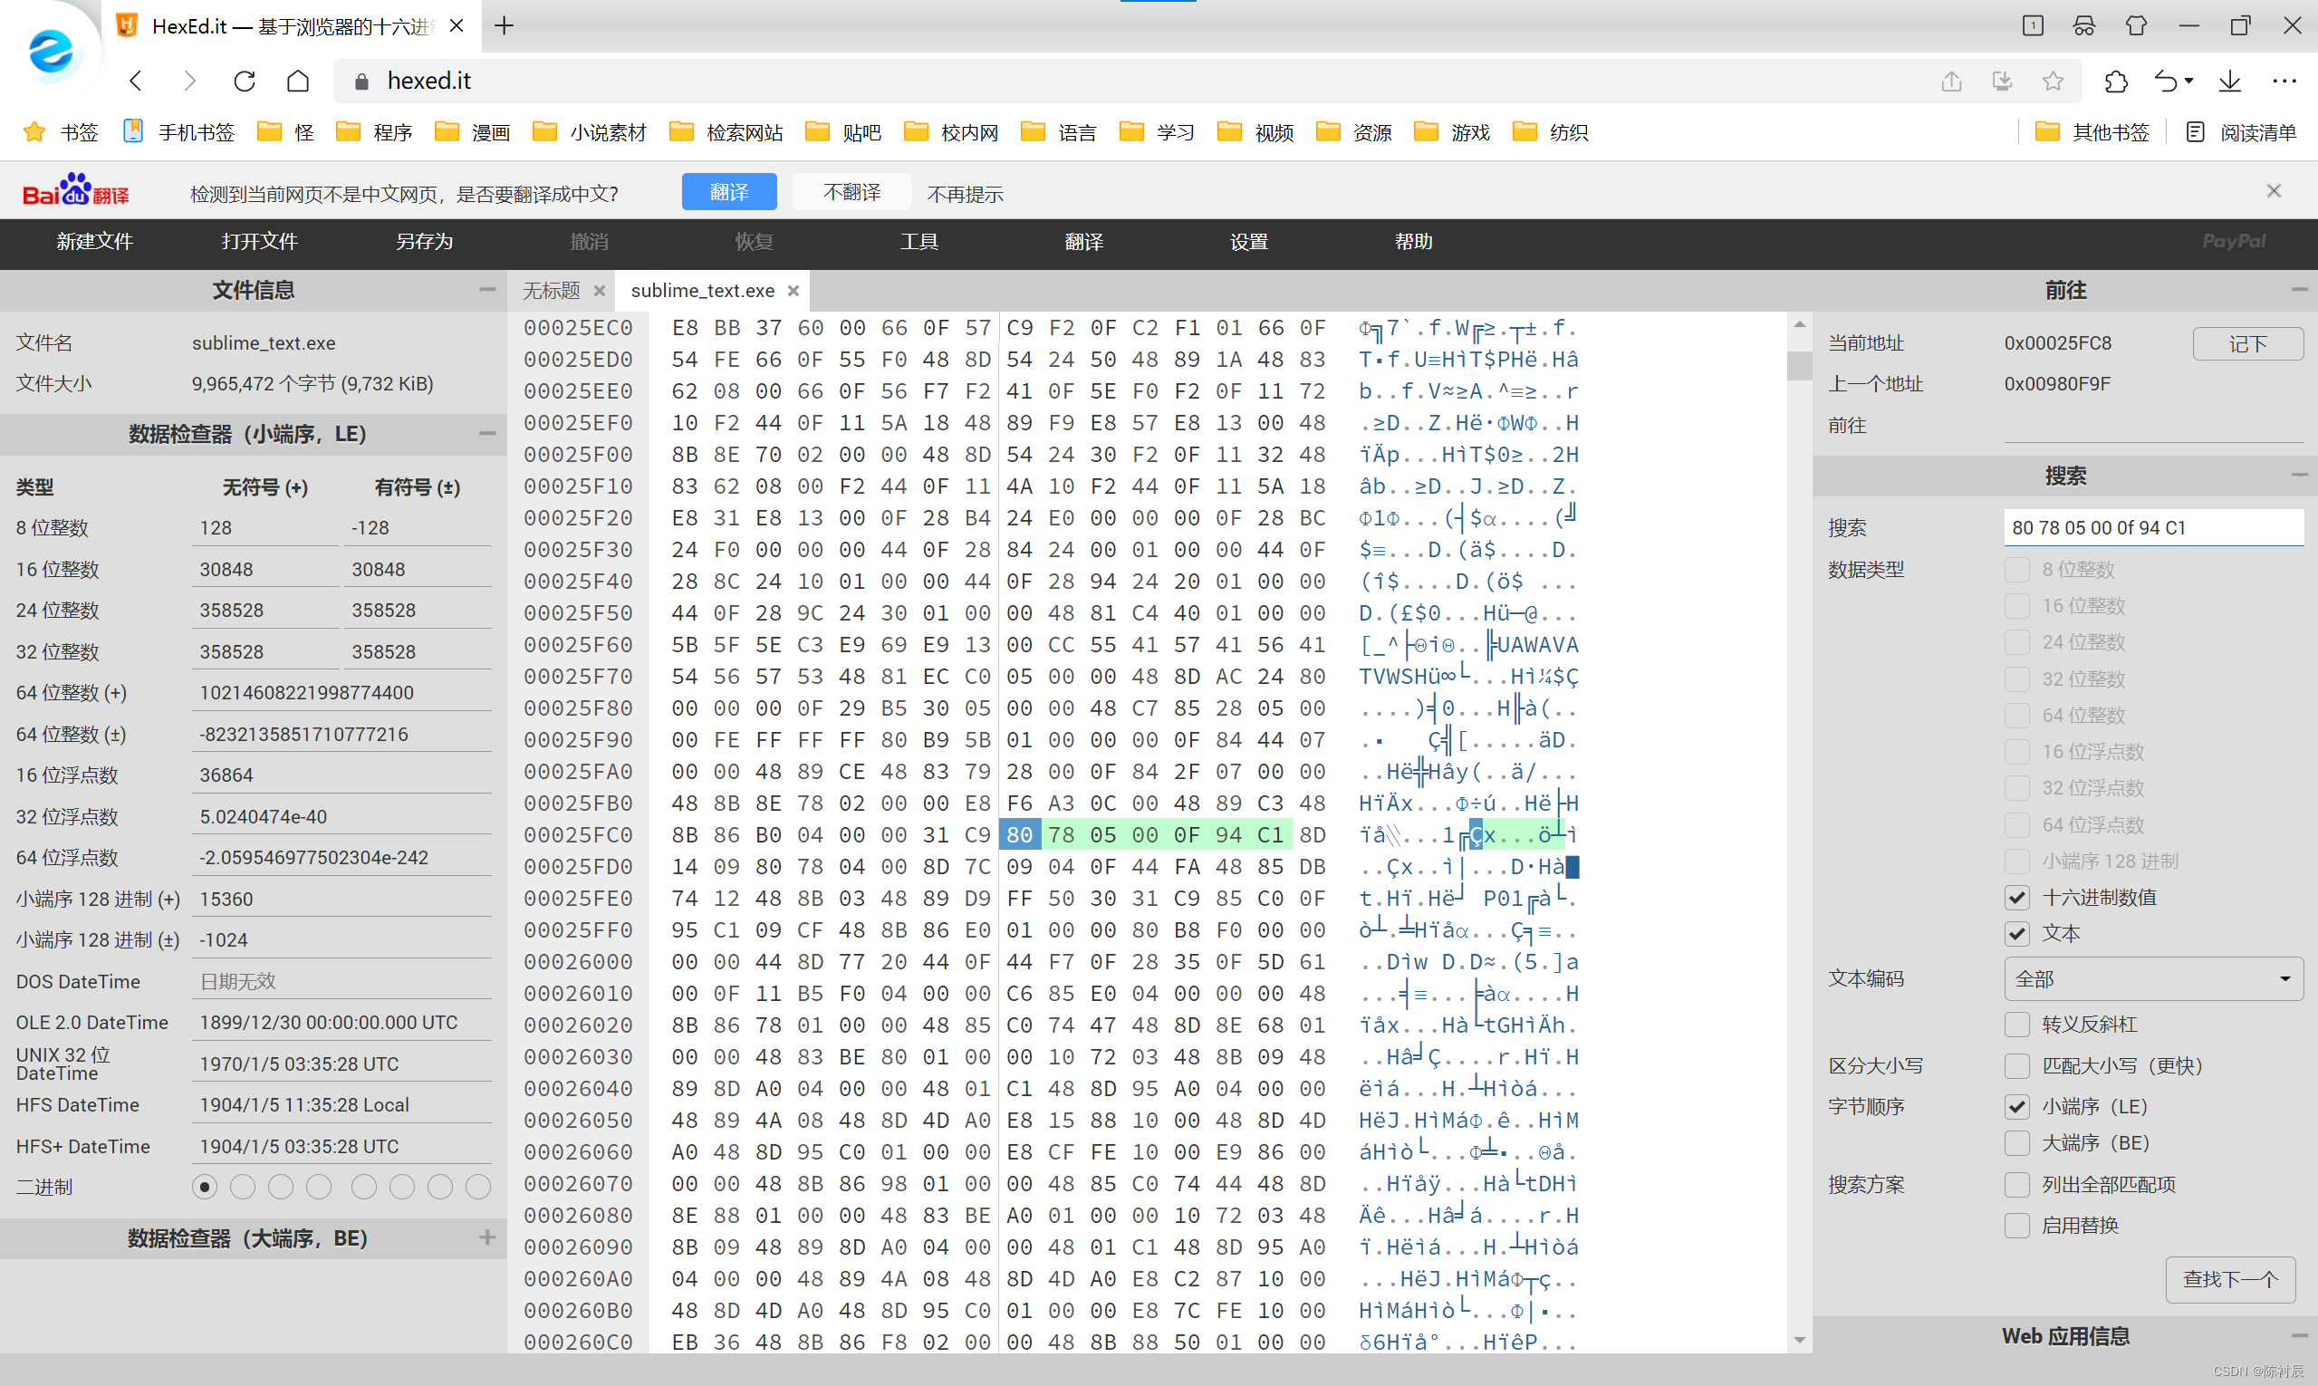Open the 工具 menu
Viewport: 2318px width, 1386px height.
[x=919, y=242]
